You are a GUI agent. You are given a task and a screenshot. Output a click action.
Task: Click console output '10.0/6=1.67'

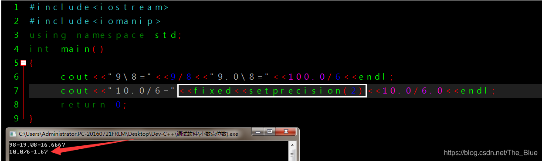point(28,151)
